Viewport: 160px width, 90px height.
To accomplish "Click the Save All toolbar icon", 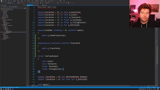I will (x=11, y=3).
